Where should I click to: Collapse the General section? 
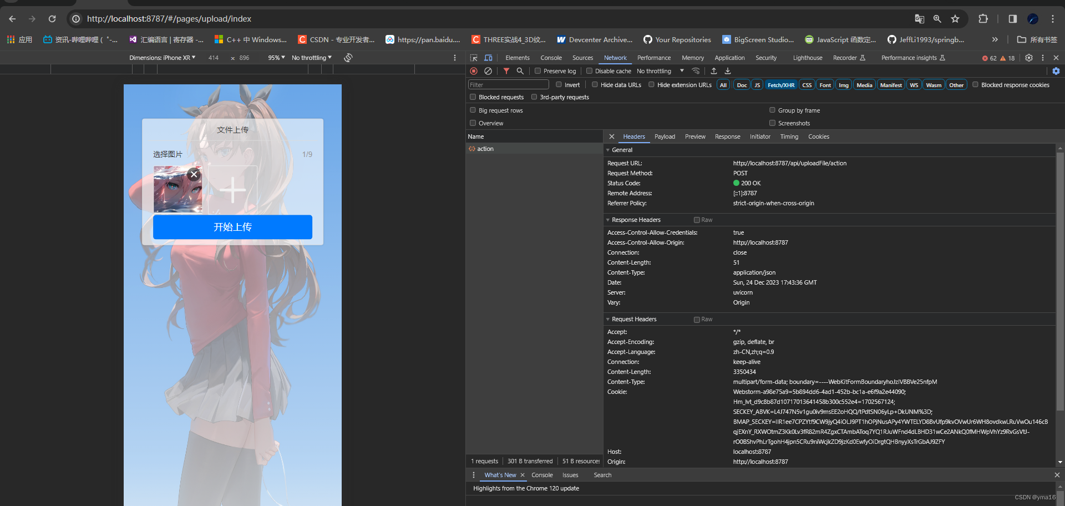pos(608,150)
